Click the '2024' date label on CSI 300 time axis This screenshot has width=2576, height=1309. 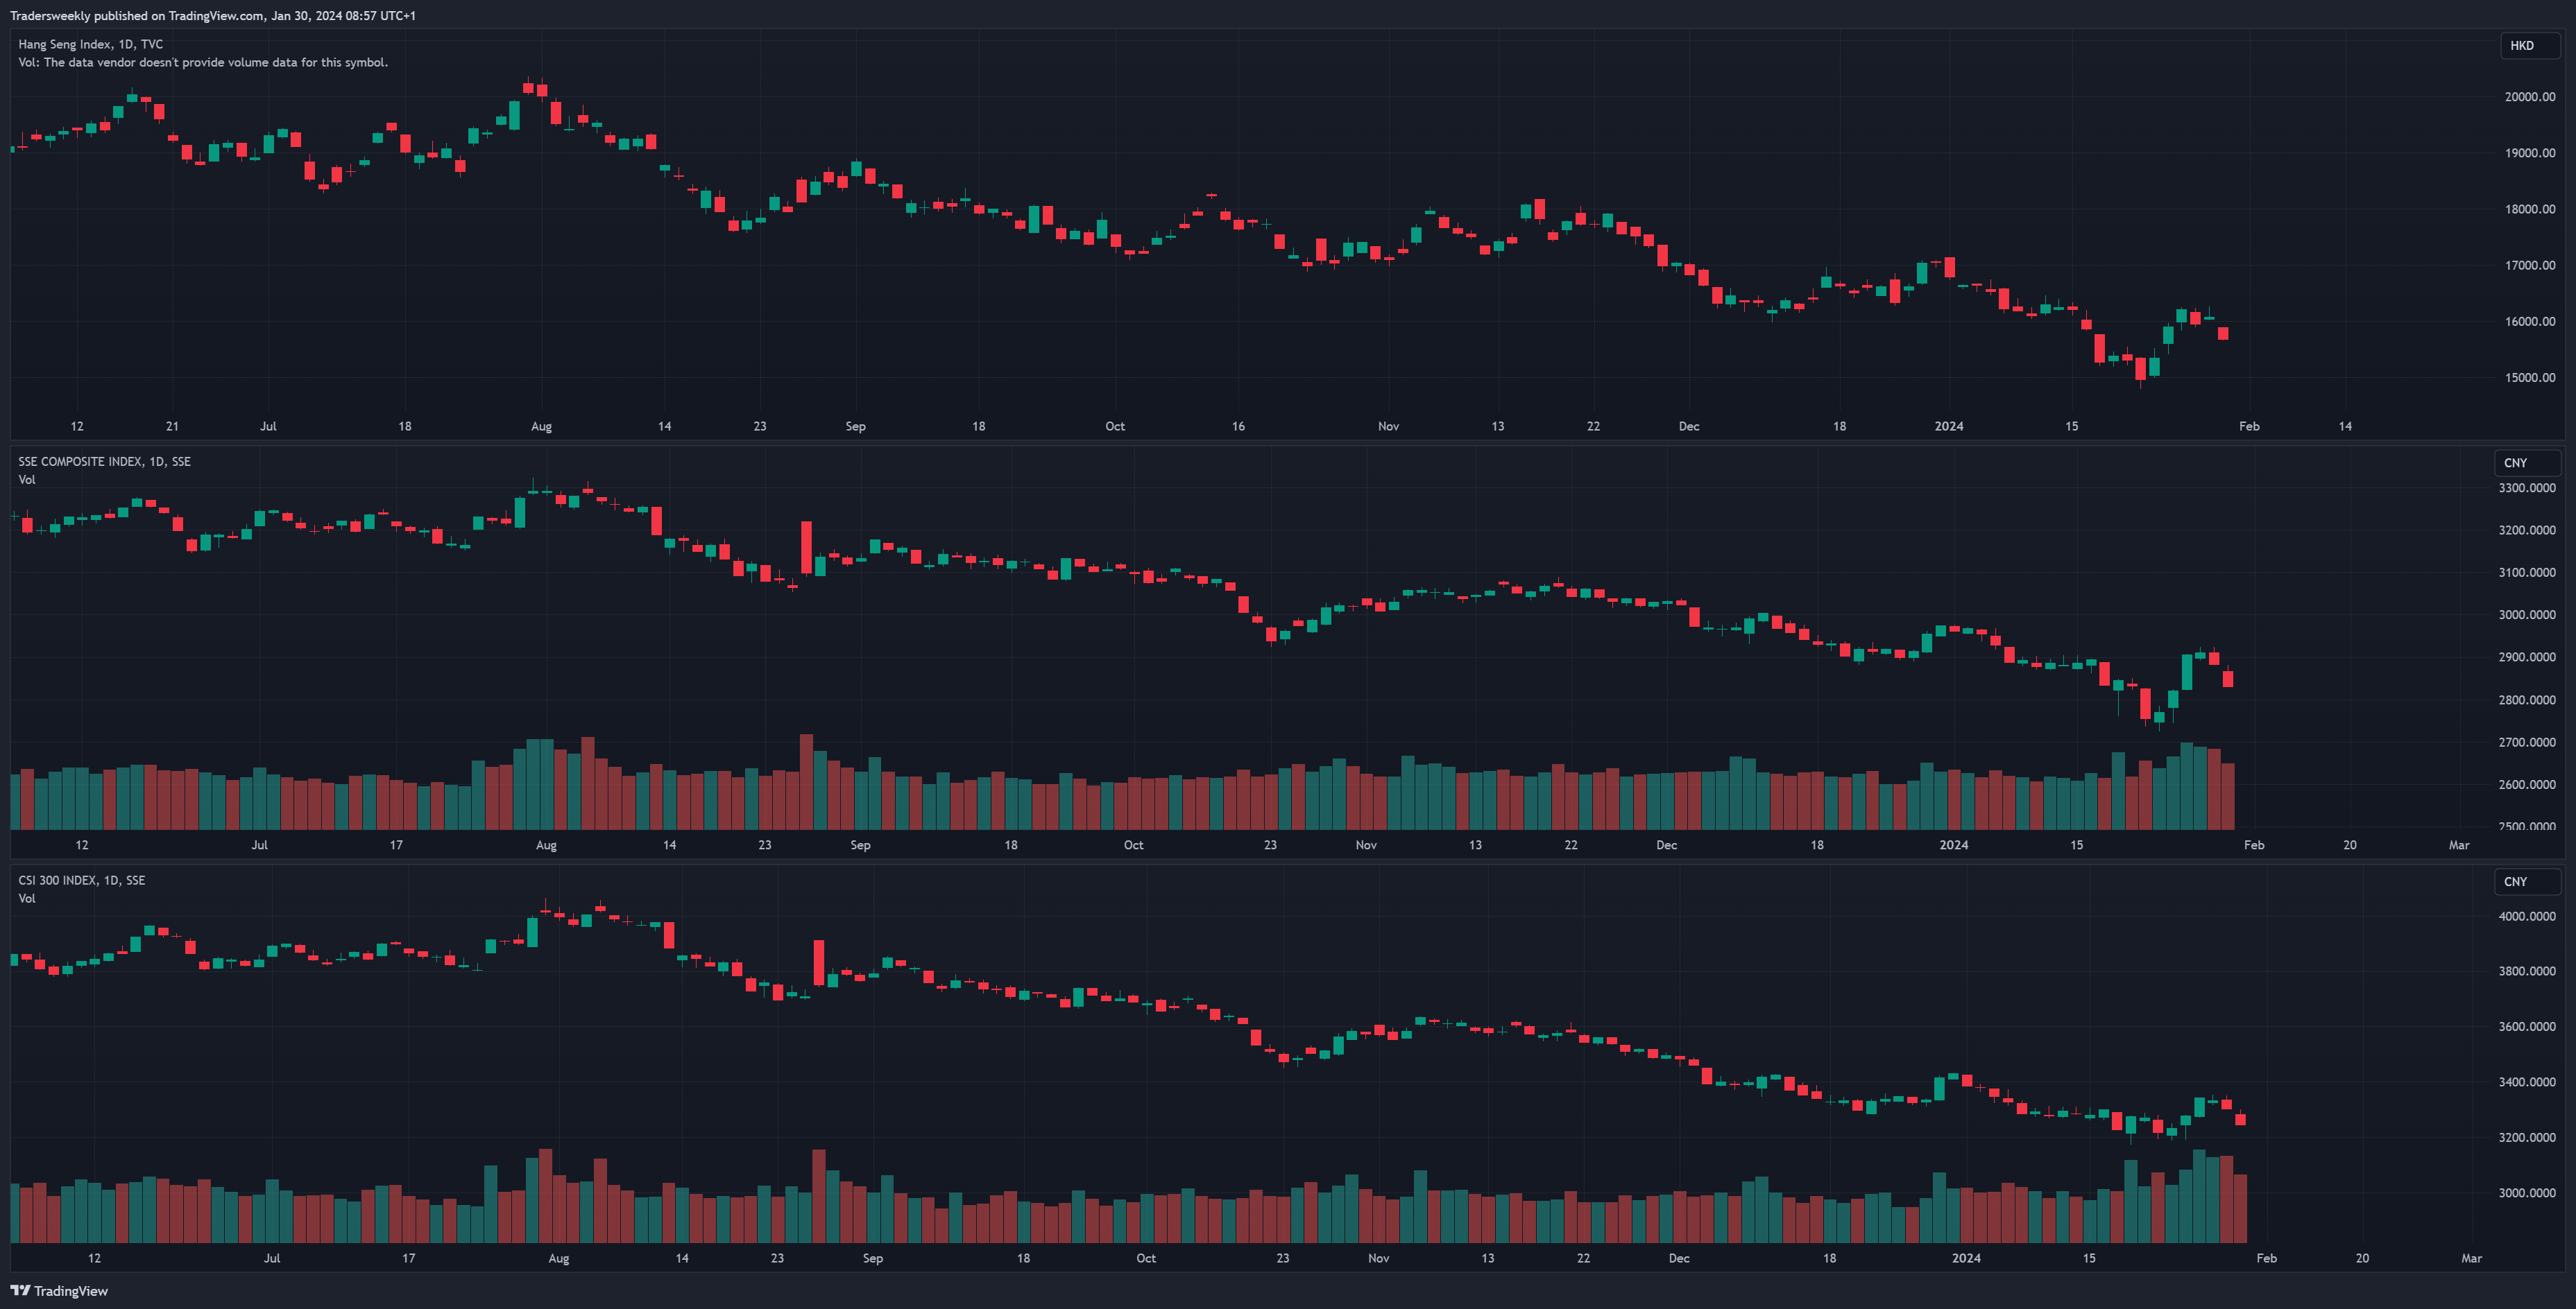pos(1966,1258)
